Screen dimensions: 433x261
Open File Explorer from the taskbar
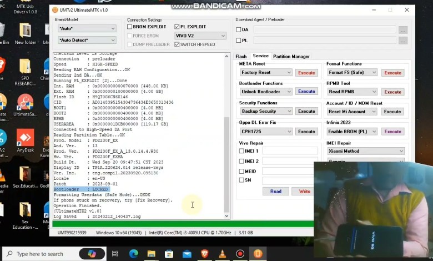click(x=152, y=254)
